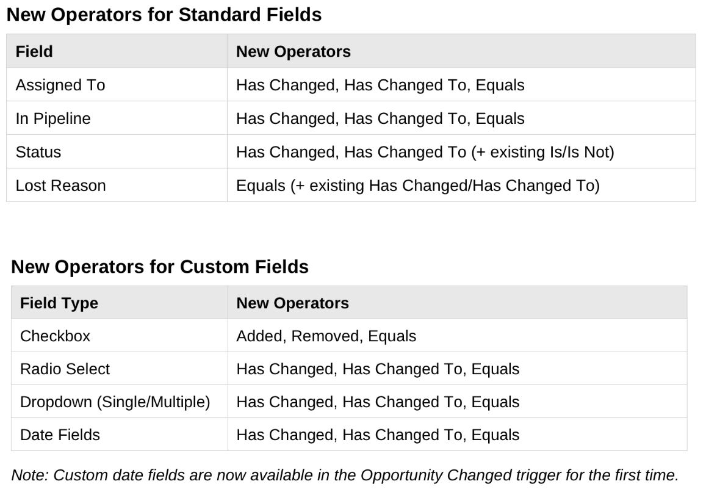Click the 'New Operators' header in first table
706x495 pixels.
pyautogui.click(x=461, y=51)
